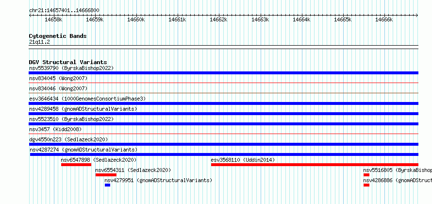Click the left arrowhead of the ruler
The height and width of the screenshot is (204, 432).
point(30,16)
